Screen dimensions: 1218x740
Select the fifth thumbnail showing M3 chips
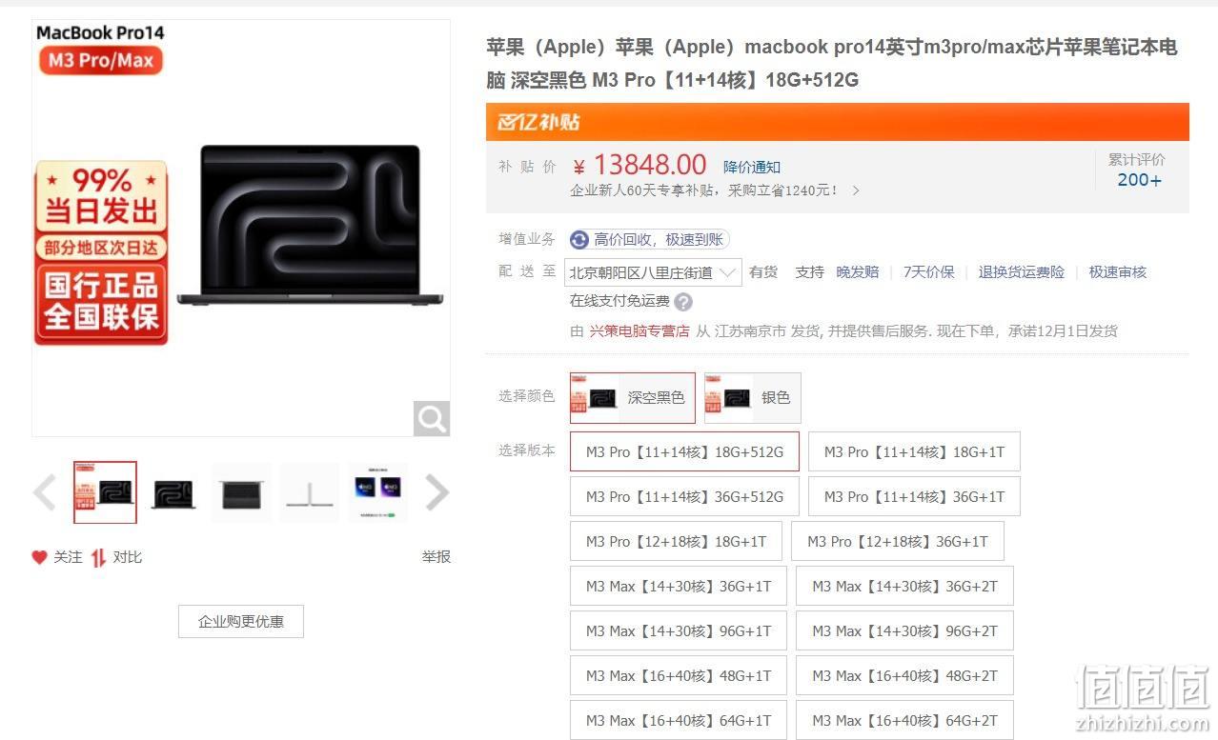378,492
